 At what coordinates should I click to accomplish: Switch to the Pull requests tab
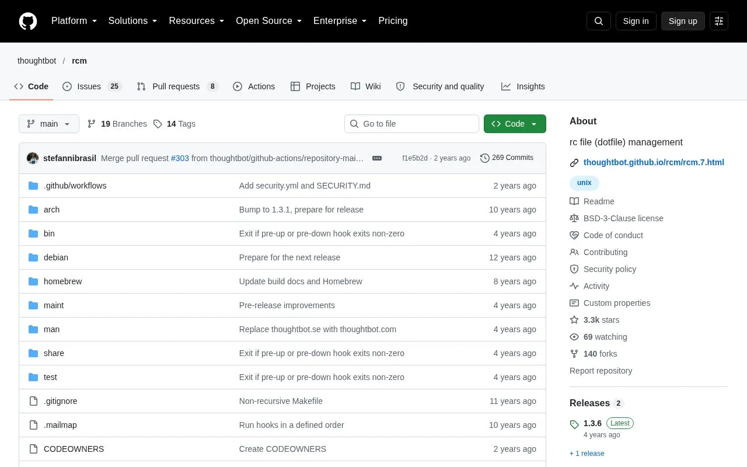(x=177, y=86)
